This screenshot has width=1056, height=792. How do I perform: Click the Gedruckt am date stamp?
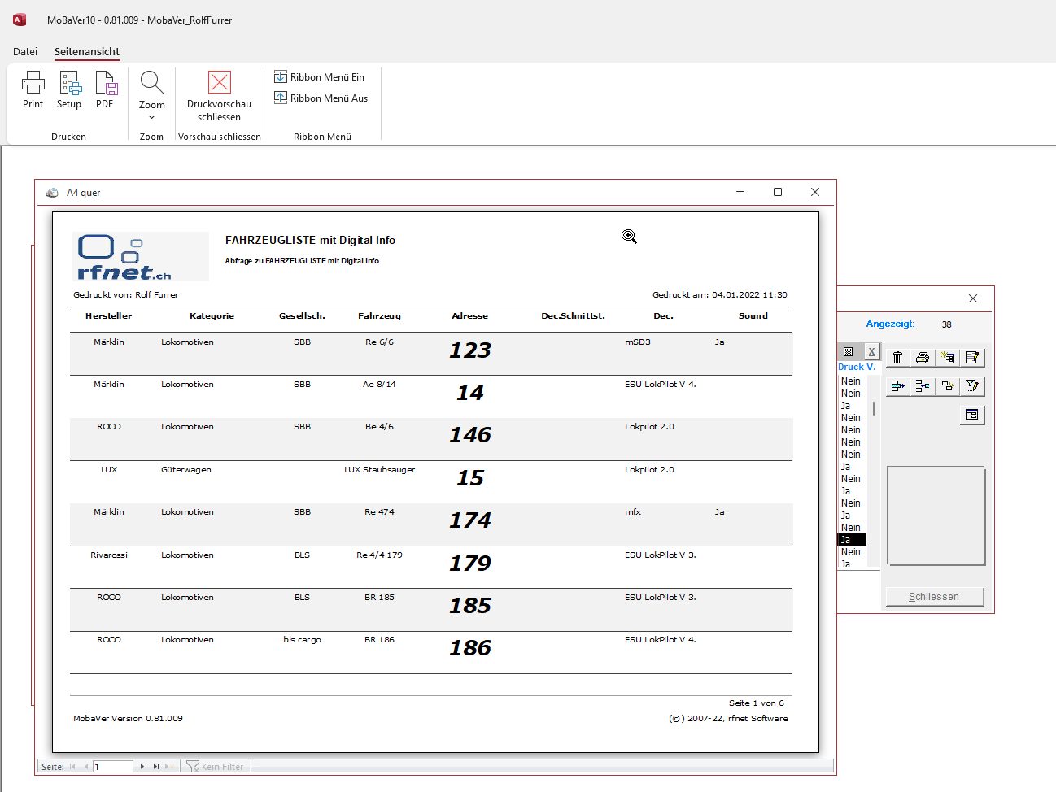[x=720, y=295]
